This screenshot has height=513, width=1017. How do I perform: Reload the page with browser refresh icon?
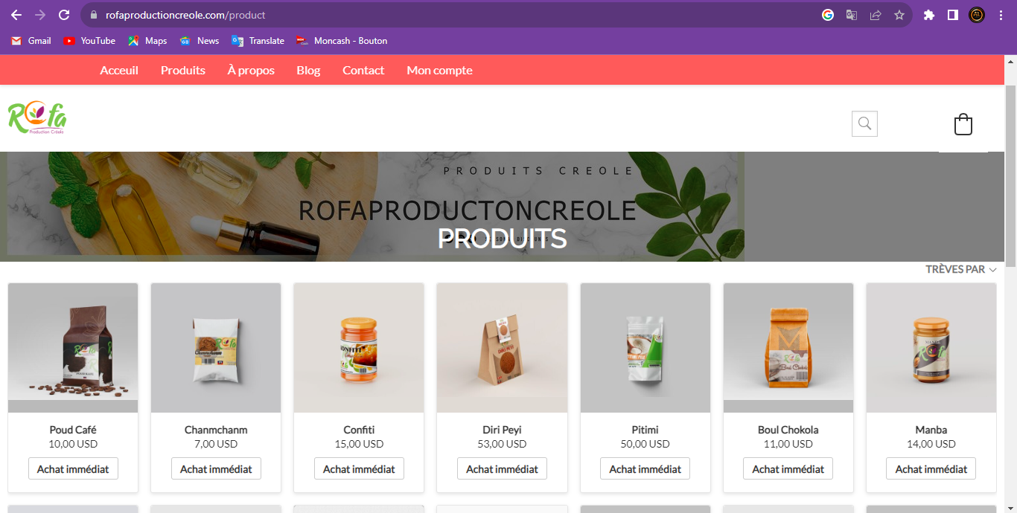[64, 15]
